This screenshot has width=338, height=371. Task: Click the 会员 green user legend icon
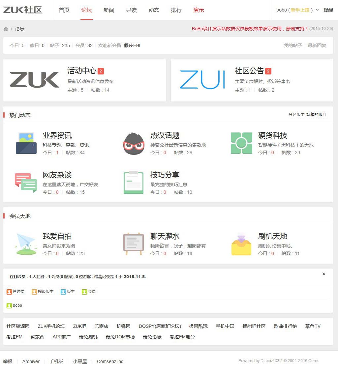[84, 292]
